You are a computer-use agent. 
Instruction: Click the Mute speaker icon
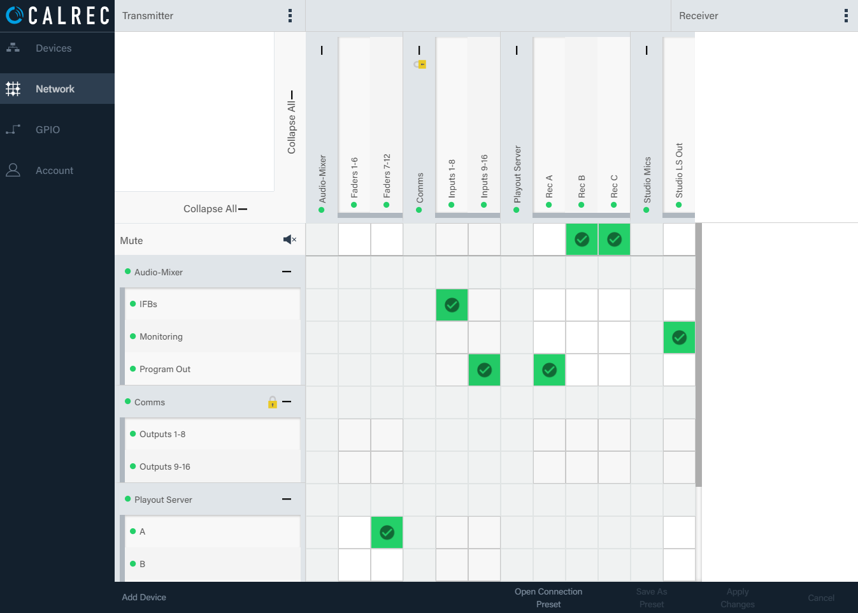tap(290, 240)
